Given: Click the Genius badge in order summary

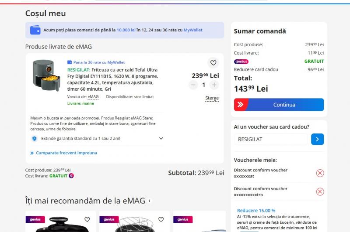Looking at the screenshot, I should click(x=241, y=61).
